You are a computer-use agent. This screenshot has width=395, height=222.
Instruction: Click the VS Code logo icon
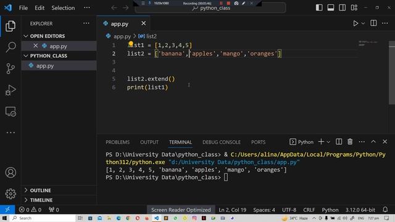[x=8, y=7]
